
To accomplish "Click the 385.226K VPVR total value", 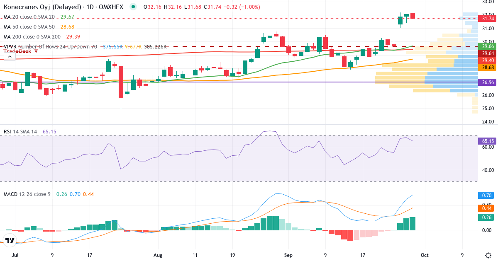I will 155,47.
